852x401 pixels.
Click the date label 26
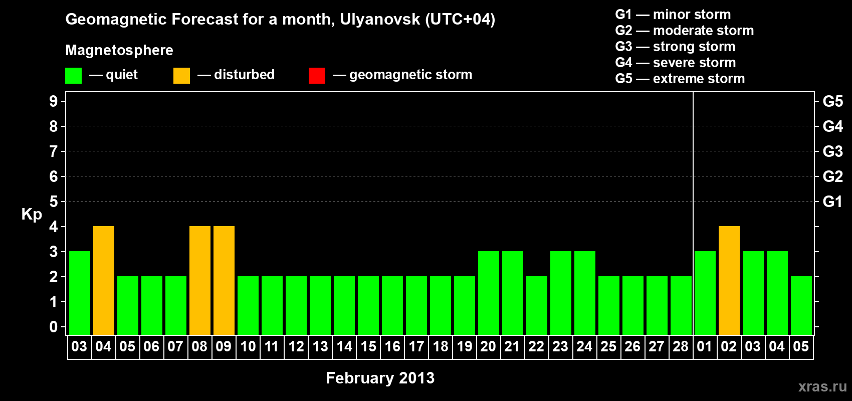(x=632, y=346)
